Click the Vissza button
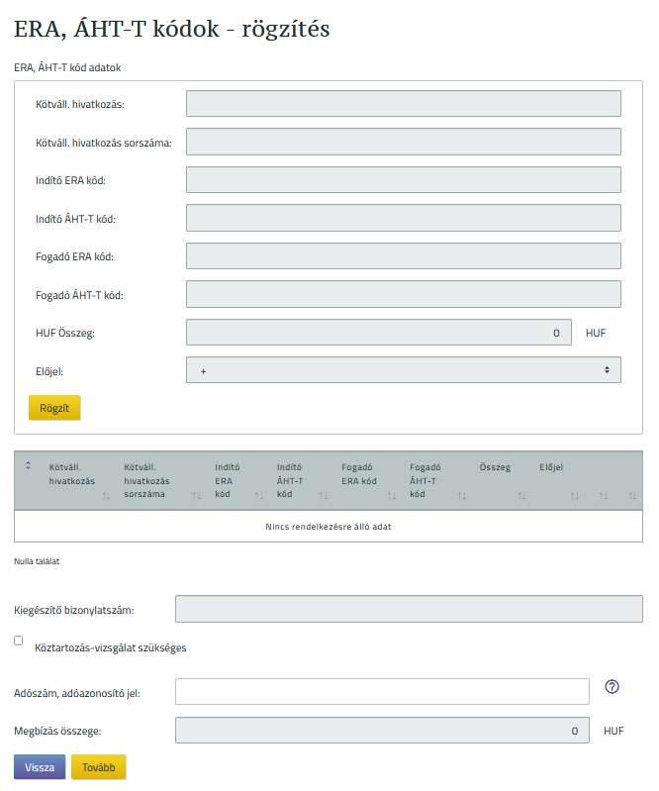 [40, 767]
